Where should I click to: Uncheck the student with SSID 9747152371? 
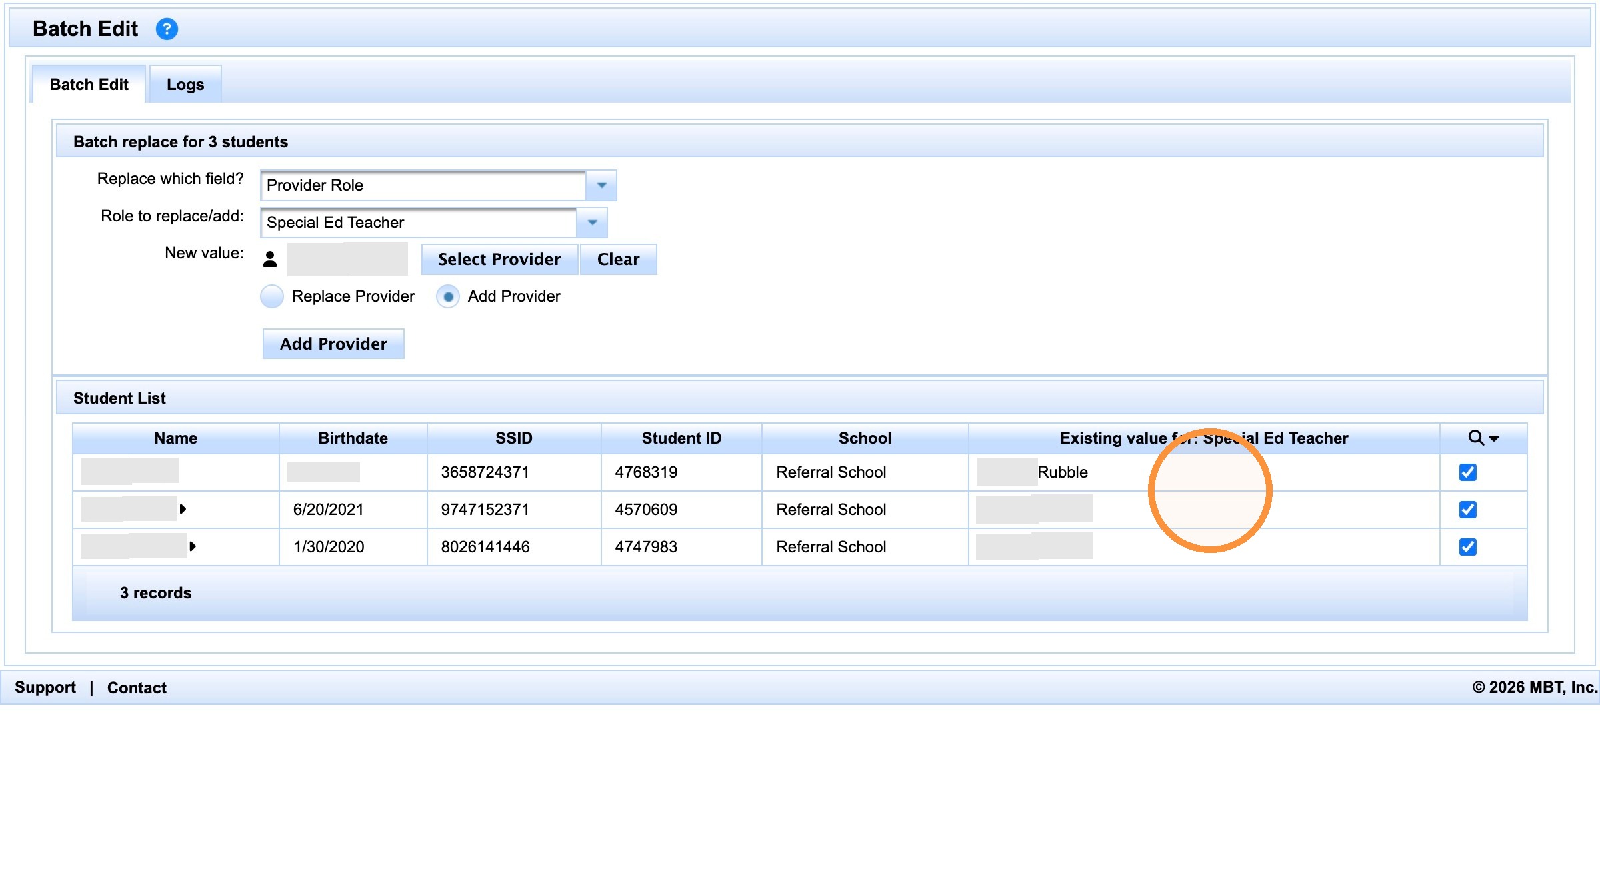[1468, 510]
